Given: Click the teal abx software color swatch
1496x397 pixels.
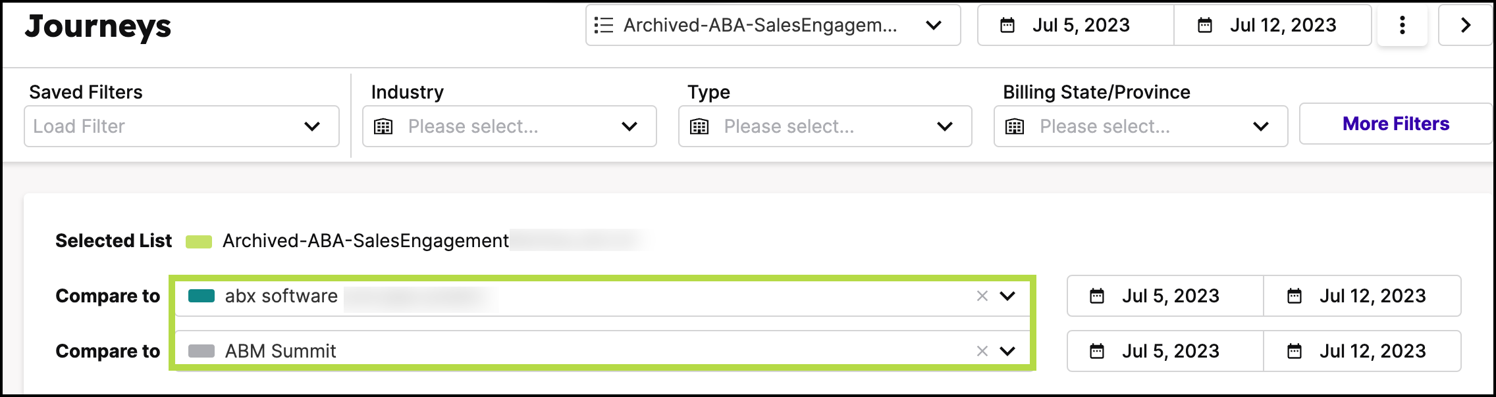Looking at the screenshot, I should (201, 296).
